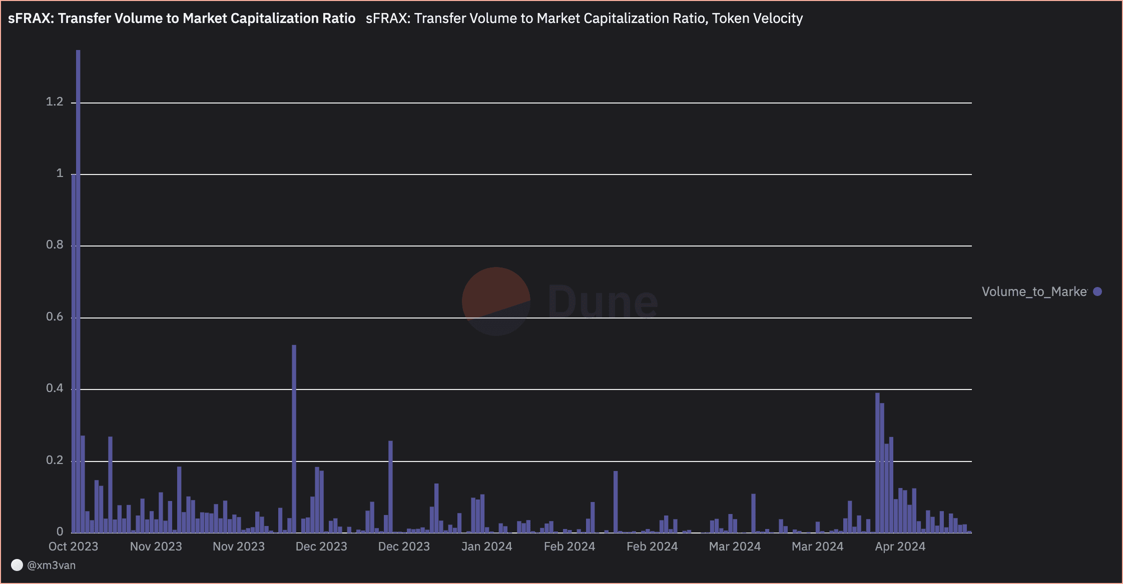Click the 0.8 y-axis tick label
The width and height of the screenshot is (1123, 584).
[55, 245]
